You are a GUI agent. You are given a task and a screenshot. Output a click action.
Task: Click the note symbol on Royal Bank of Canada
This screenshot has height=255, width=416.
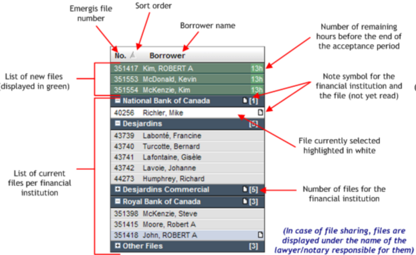pos(245,201)
